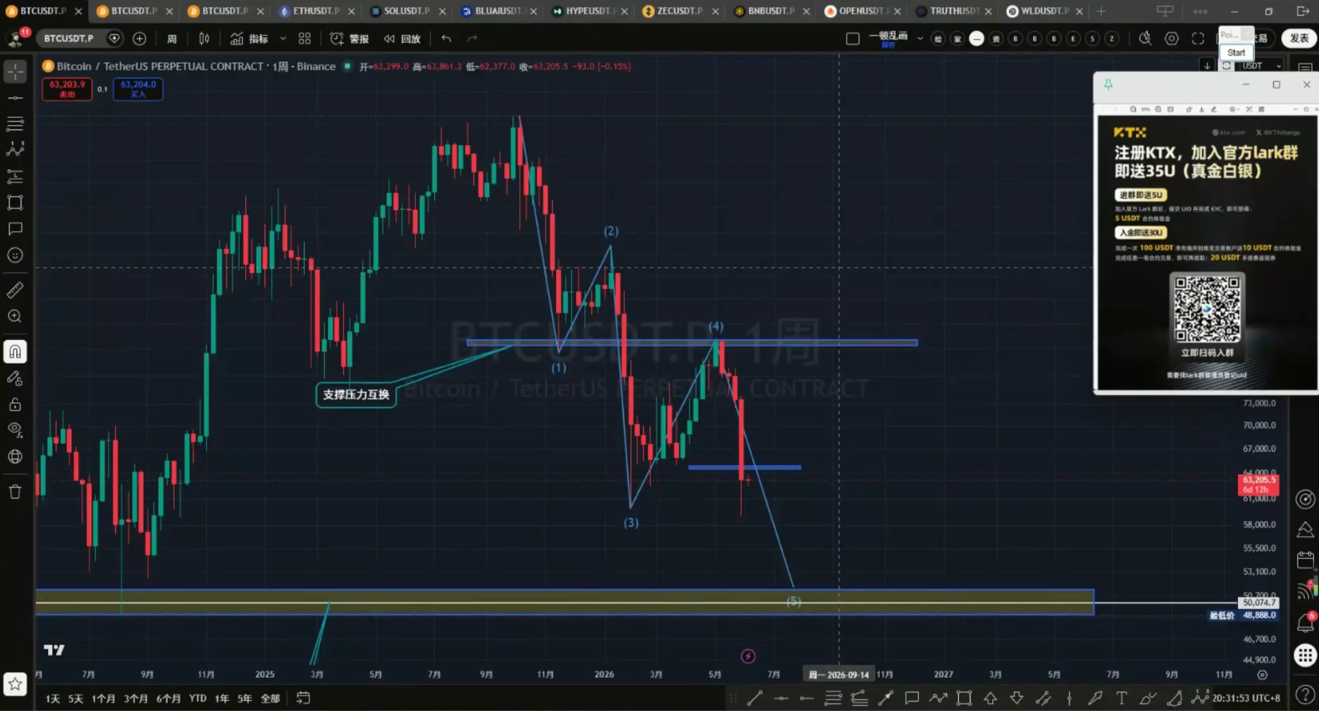Select the 全部 time range
This screenshot has height=711, width=1319.
pos(270,698)
